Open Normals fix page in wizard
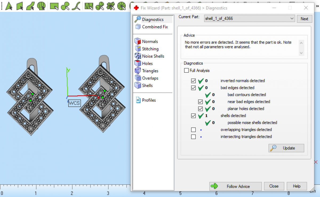 [150, 42]
